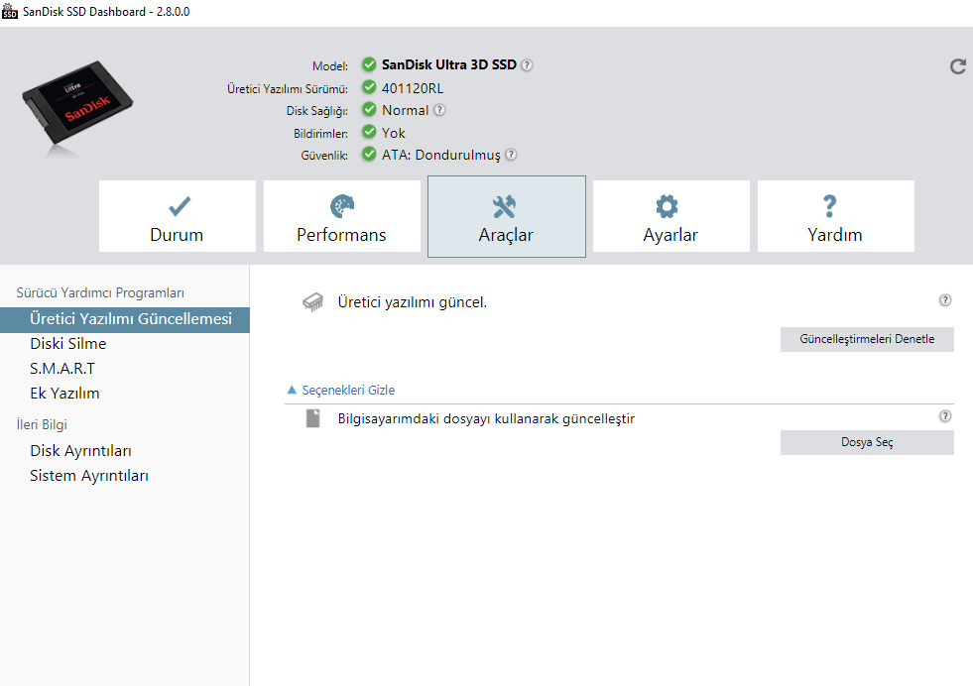The width and height of the screenshot is (973, 686).
Task: Click the Bilgisayarımdaki dosyayı kullanarak güncelleştir text
Action: pos(486,418)
